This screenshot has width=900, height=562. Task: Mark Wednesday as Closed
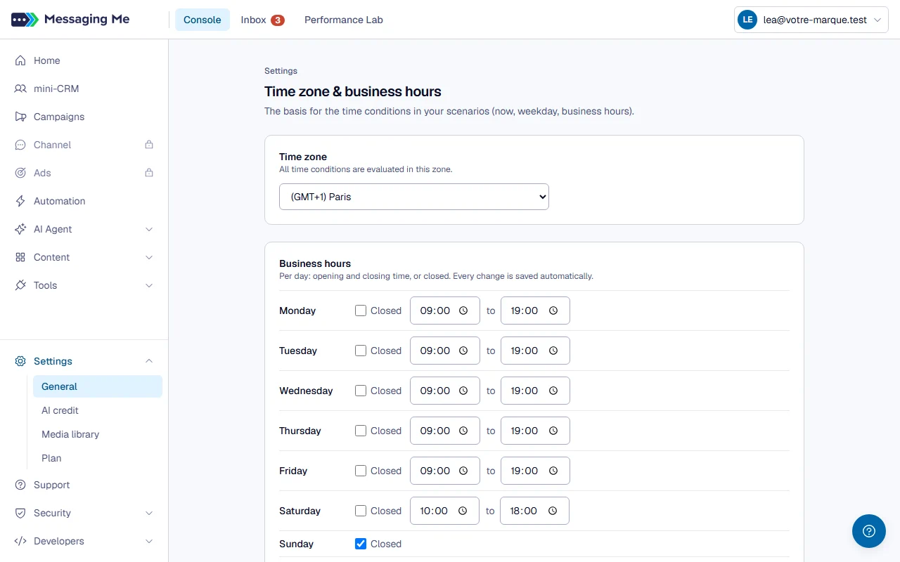pyautogui.click(x=361, y=391)
